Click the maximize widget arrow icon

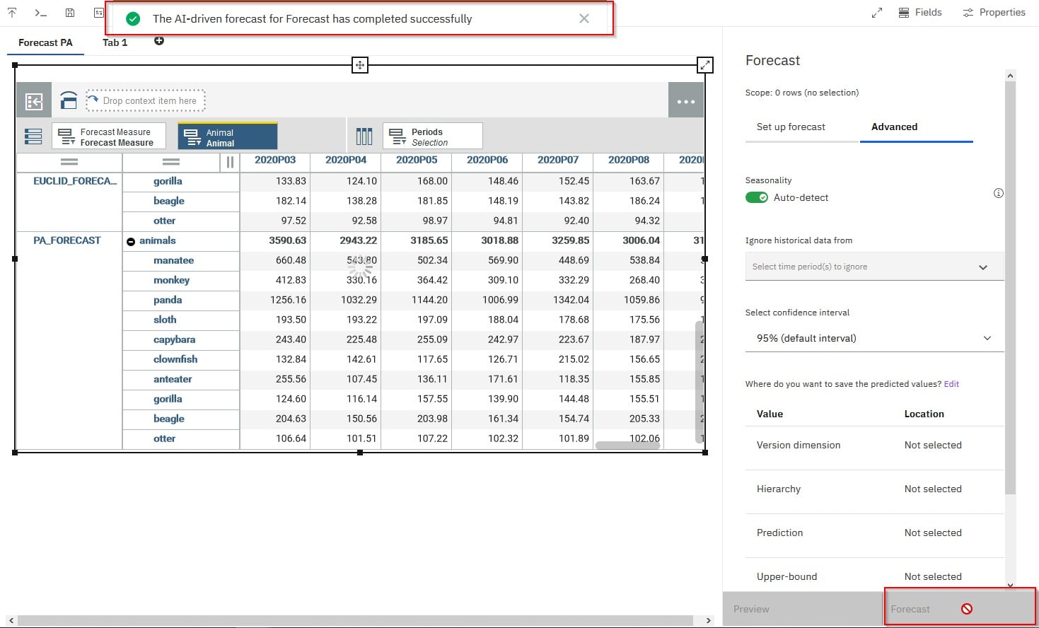[705, 65]
